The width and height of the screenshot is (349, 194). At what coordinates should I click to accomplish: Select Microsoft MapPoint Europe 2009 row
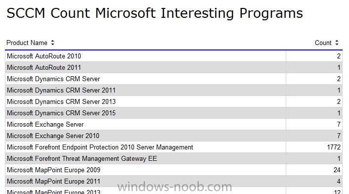click(x=174, y=170)
